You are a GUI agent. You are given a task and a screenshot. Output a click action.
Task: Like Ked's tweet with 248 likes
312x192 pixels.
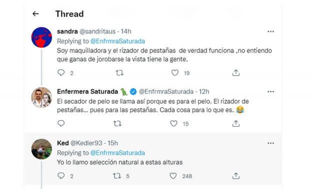(173, 176)
